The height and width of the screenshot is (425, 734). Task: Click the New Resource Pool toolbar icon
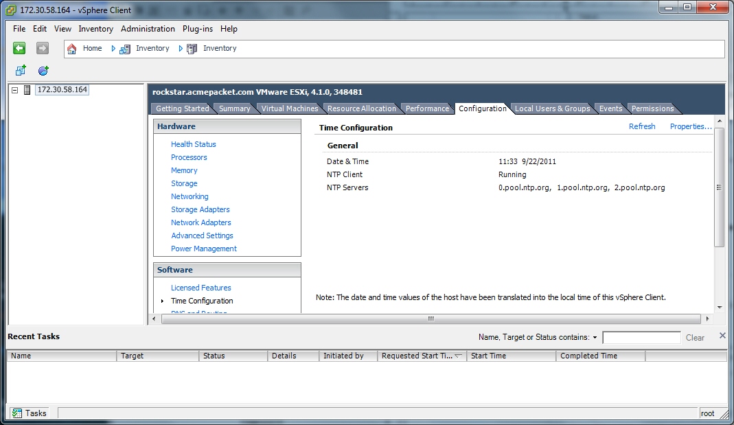pos(43,71)
